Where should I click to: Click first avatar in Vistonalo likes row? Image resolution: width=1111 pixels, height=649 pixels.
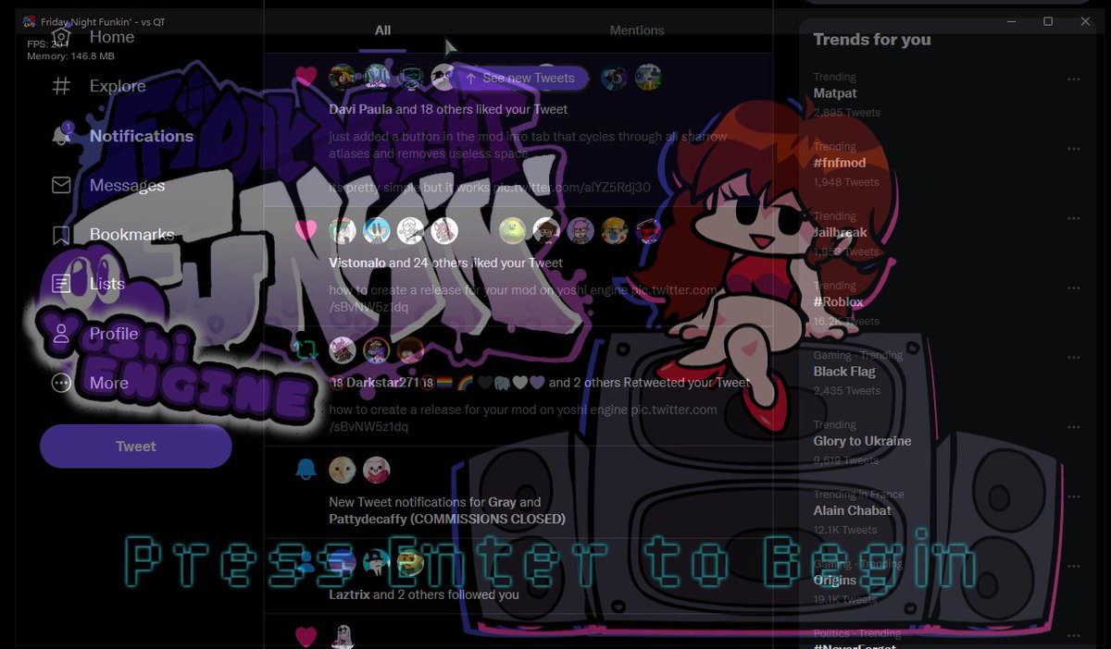click(x=343, y=230)
